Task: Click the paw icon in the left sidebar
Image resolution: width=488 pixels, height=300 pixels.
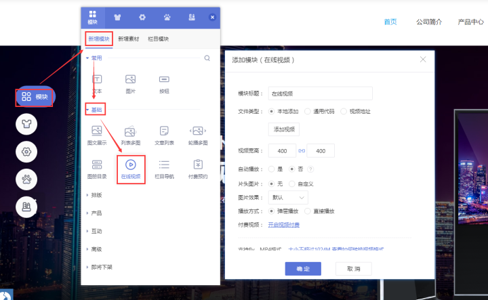Action: [x=26, y=179]
